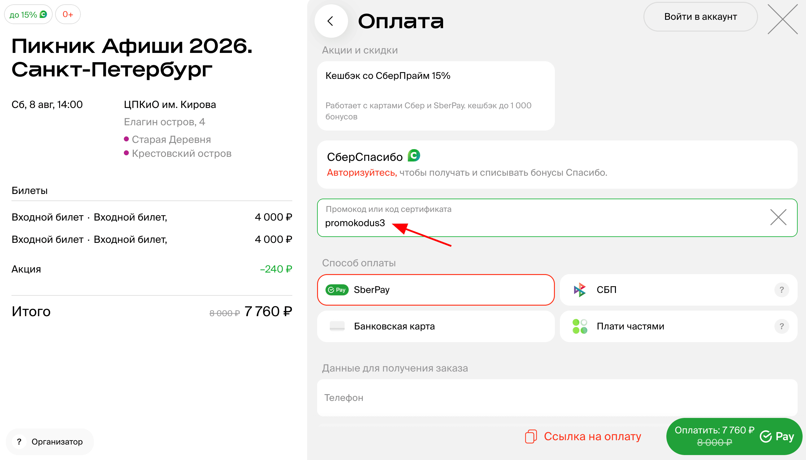Click the copy icon beside Ссылка на оплату
The height and width of the screenshot is (460, 806).
pyautogui.click(x=531, y=436)
